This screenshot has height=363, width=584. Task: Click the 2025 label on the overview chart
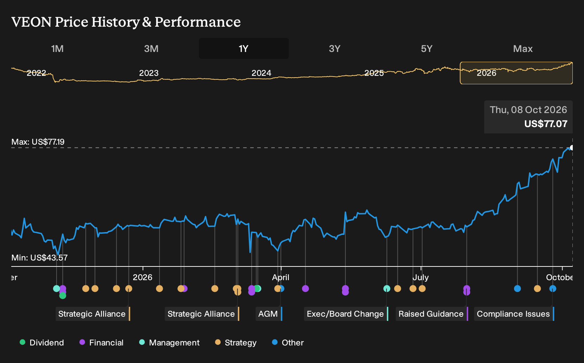[374, 73]
